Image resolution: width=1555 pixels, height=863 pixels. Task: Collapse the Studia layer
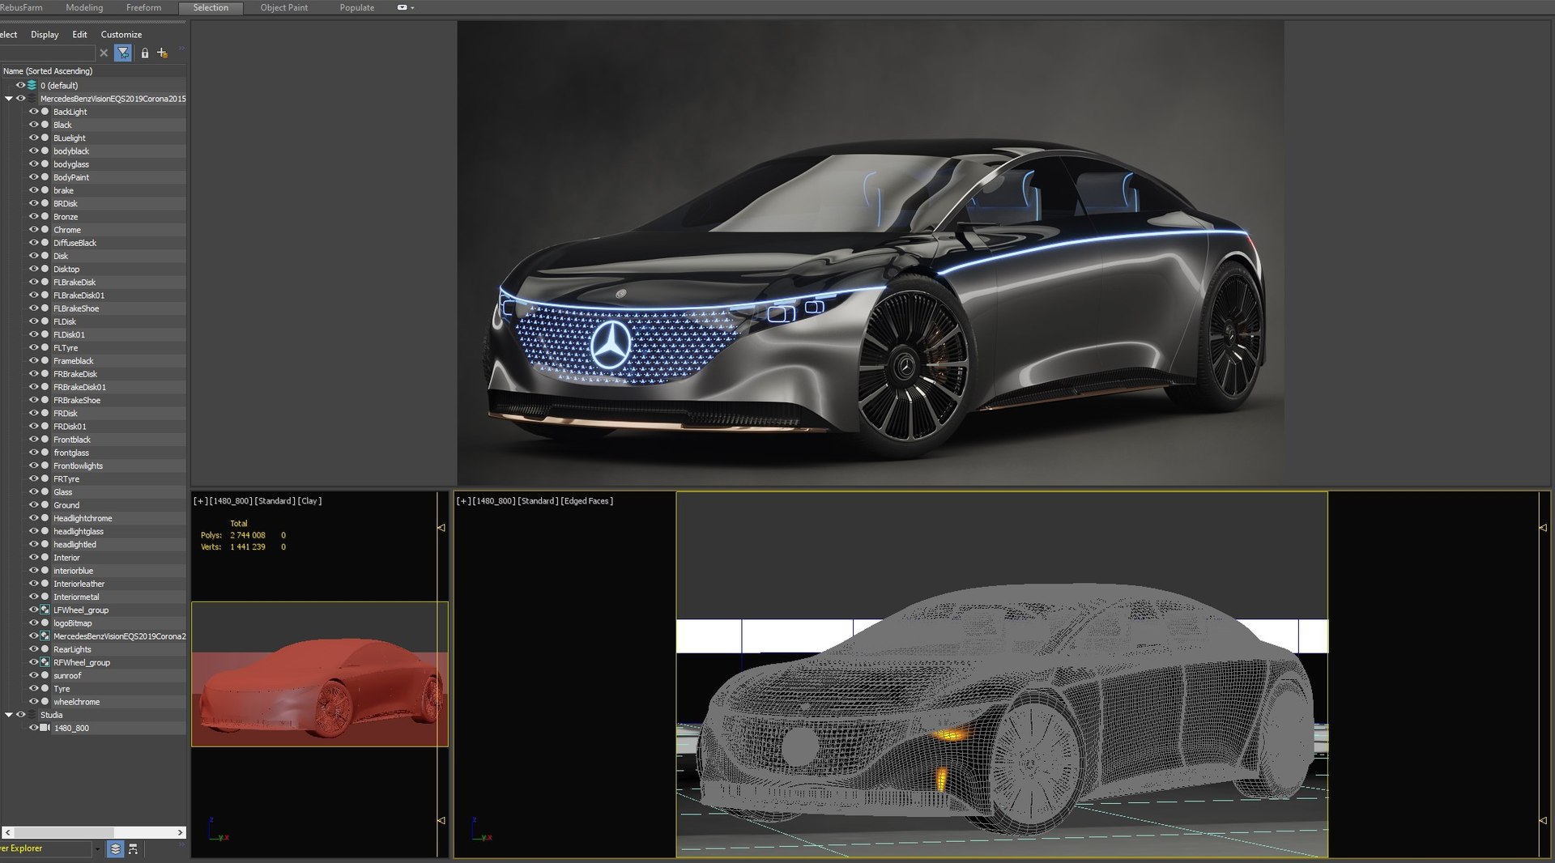(9, 715)
